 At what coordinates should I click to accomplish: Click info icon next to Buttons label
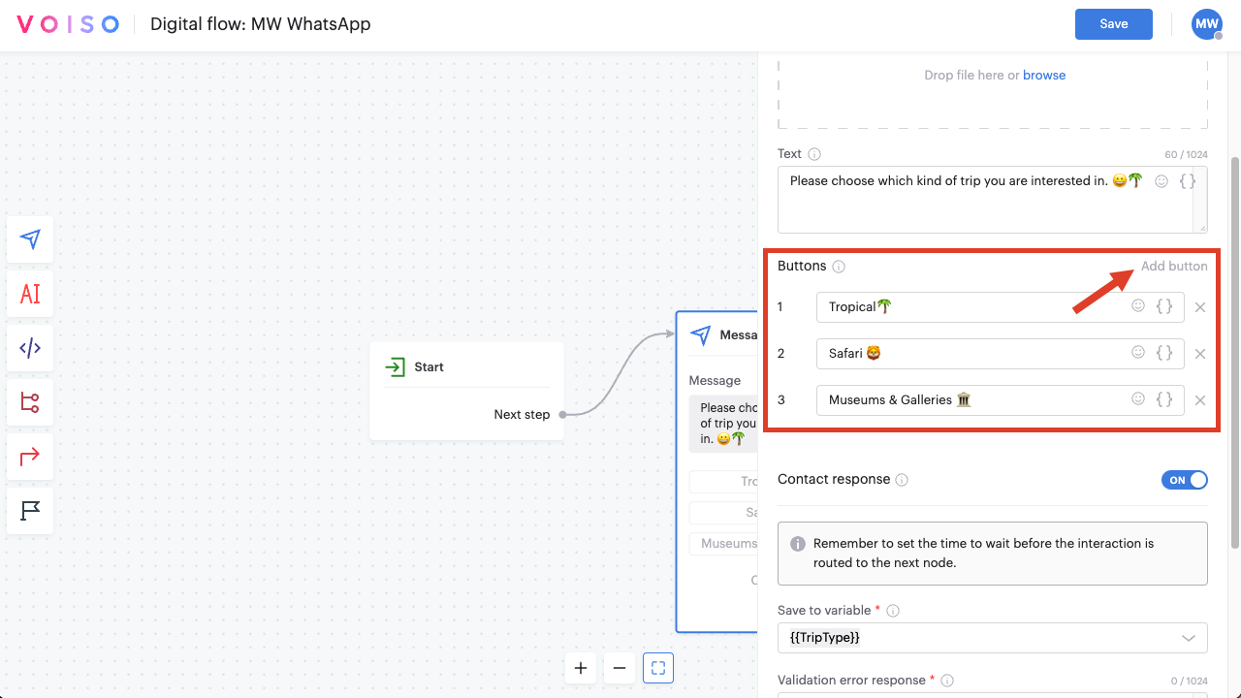tap(839, 267)
